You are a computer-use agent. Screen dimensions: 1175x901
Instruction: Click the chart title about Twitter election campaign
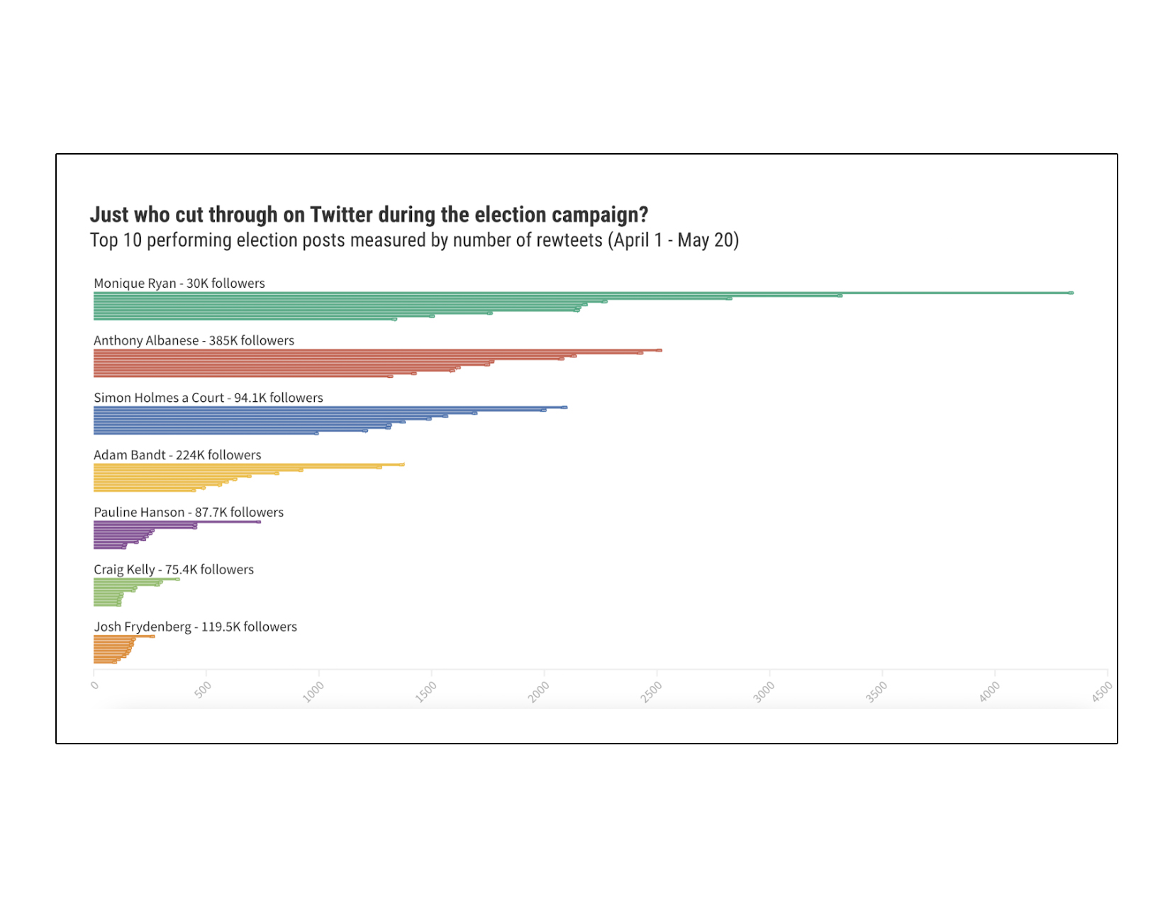pyautogui.click(x=369, y=215)
